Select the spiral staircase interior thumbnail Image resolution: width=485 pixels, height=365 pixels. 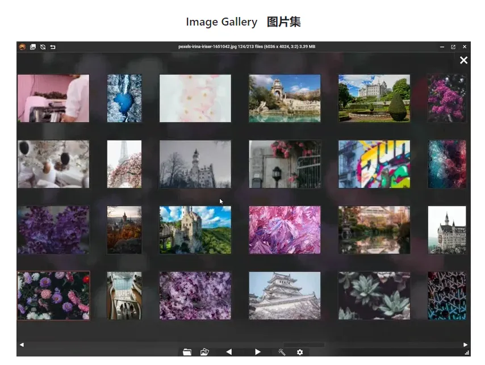pos(124,296)
